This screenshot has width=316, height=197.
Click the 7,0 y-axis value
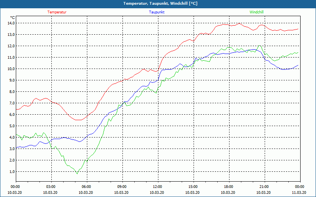point(12,103)
